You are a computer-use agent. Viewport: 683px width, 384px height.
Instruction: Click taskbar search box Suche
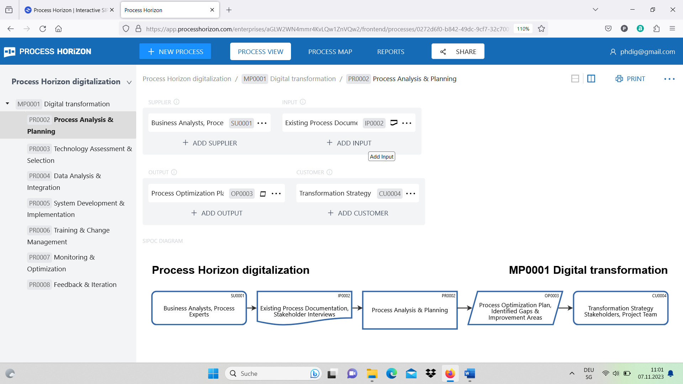tap(273, 373)
